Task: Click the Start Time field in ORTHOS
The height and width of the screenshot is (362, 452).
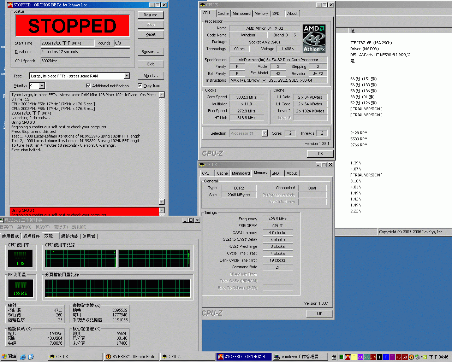Action: [x=67, y=43]
